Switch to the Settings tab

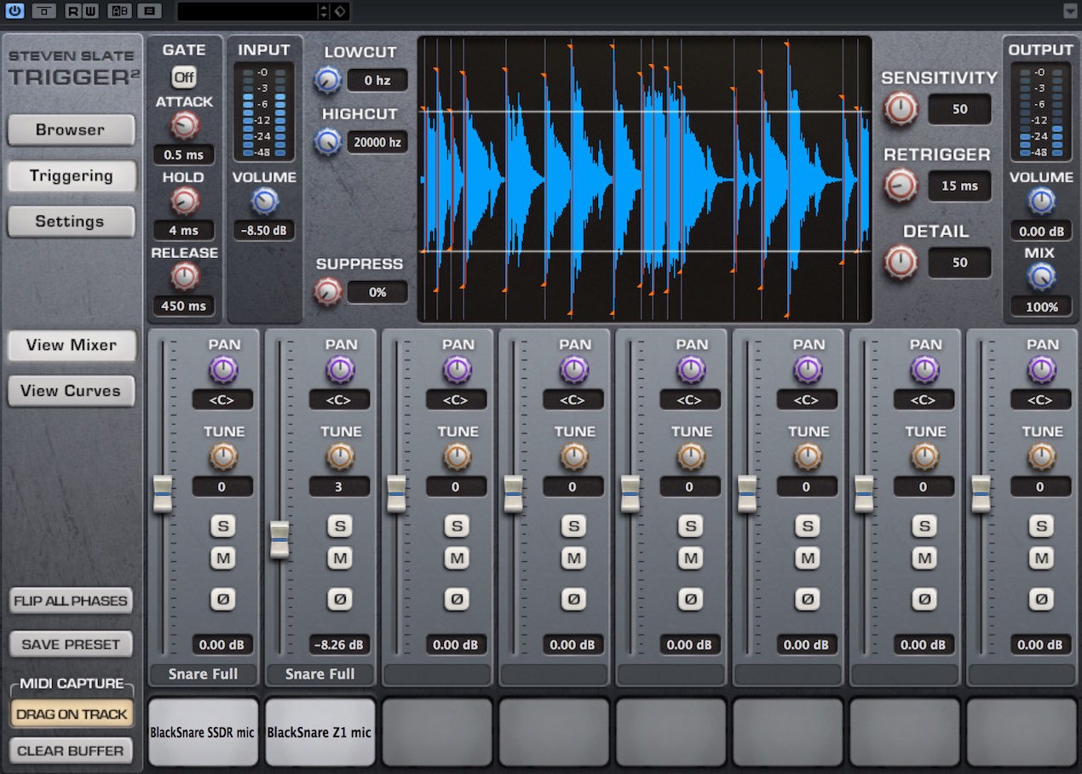pos(71,221)
